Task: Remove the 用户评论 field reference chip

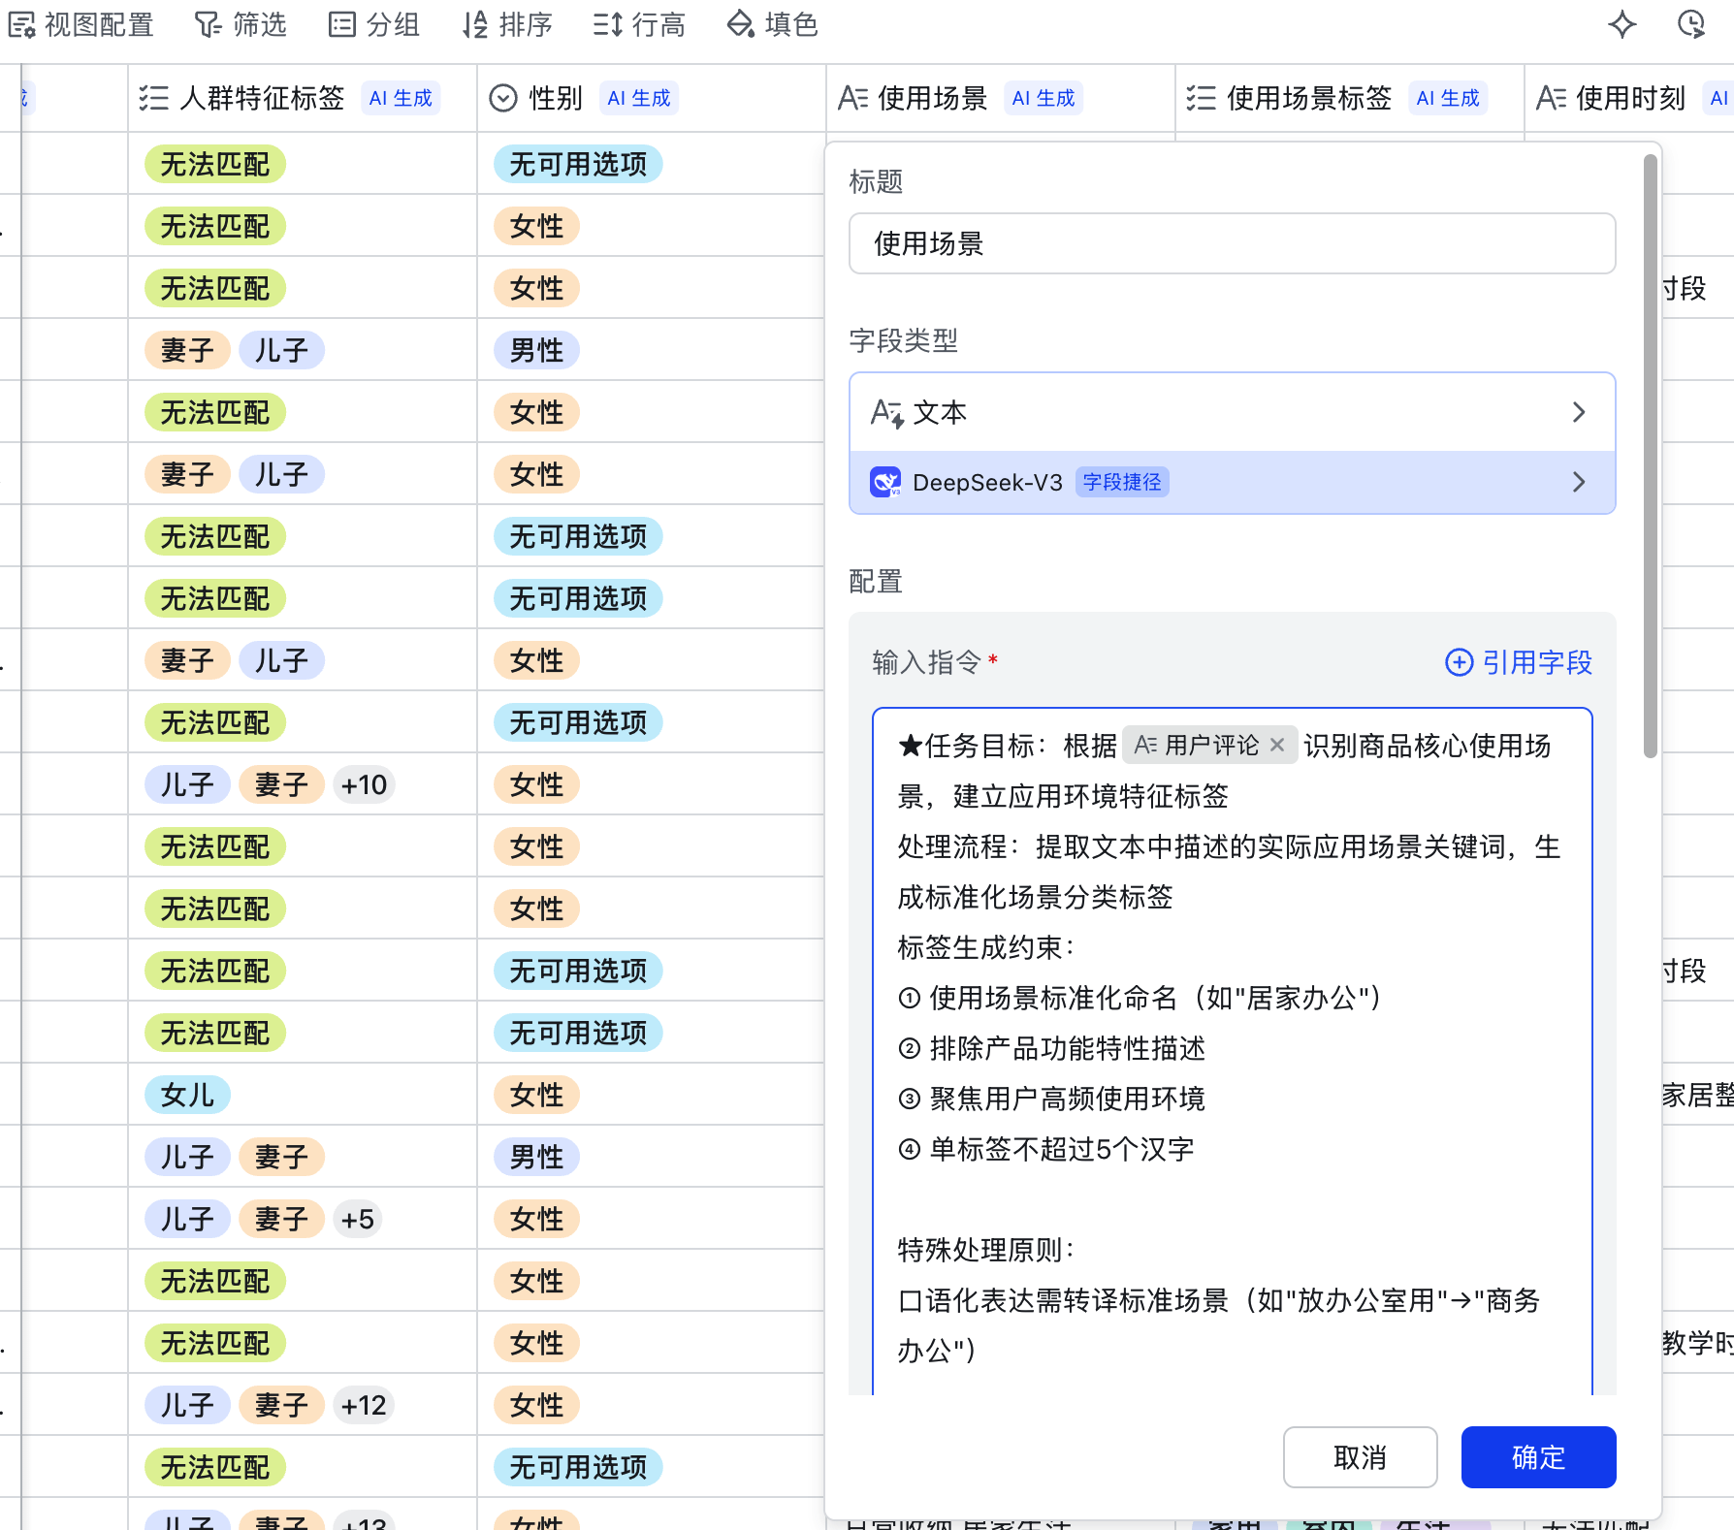Action: point(1277,745)
